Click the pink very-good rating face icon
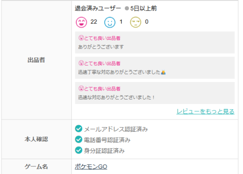 click(x=81, y=22)
